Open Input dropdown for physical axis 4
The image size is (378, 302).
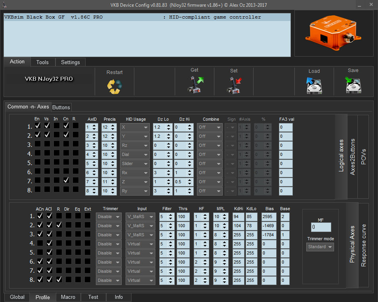(x=140, y=244)
